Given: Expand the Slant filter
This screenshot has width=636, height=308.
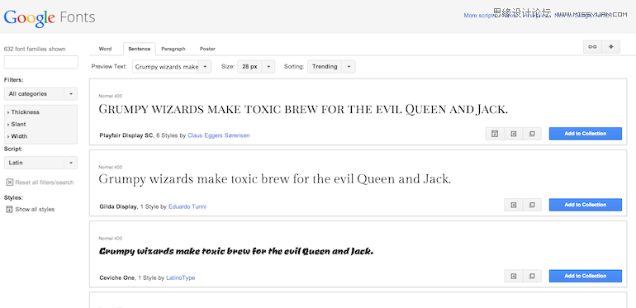Looking at the screenshot, I should click(x=17, y=125).
